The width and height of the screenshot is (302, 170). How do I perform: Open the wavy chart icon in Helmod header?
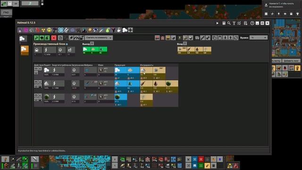click(239, 23)
